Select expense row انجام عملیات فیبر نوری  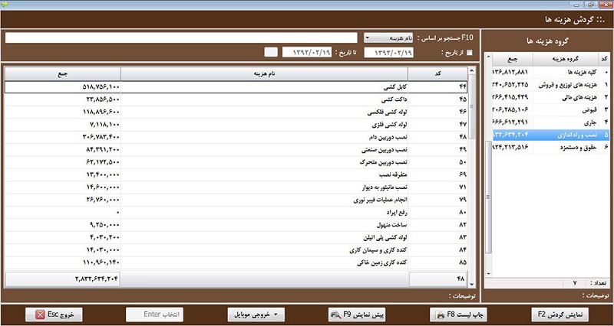point(236,200)
